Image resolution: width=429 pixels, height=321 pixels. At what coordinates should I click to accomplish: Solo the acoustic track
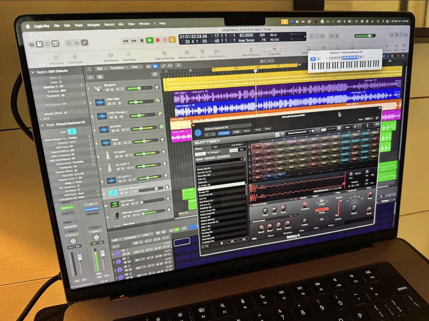[x=118, y=130]
